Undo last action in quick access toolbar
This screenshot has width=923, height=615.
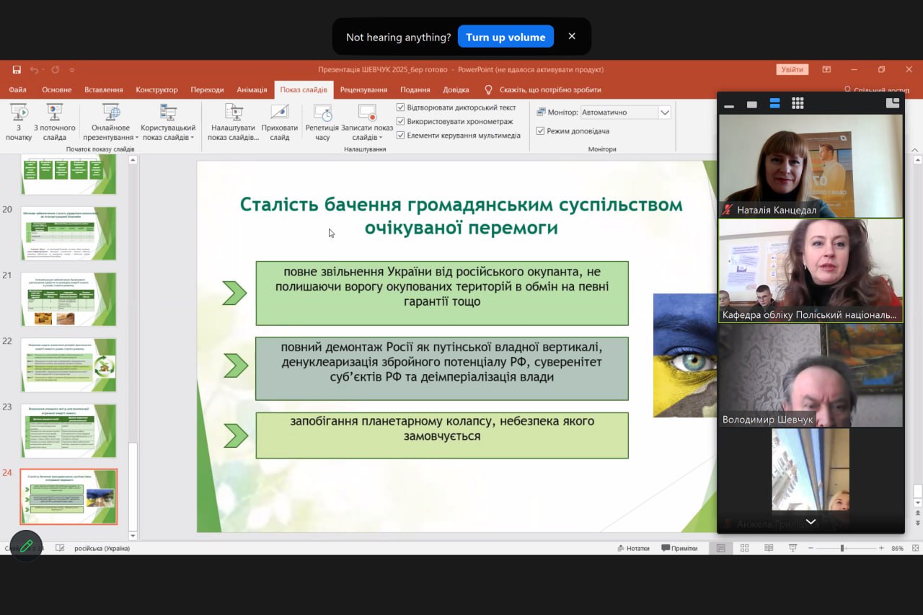[x=34, y=70]
